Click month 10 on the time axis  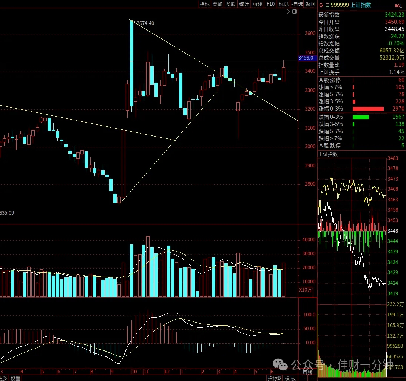pos(134,372)
